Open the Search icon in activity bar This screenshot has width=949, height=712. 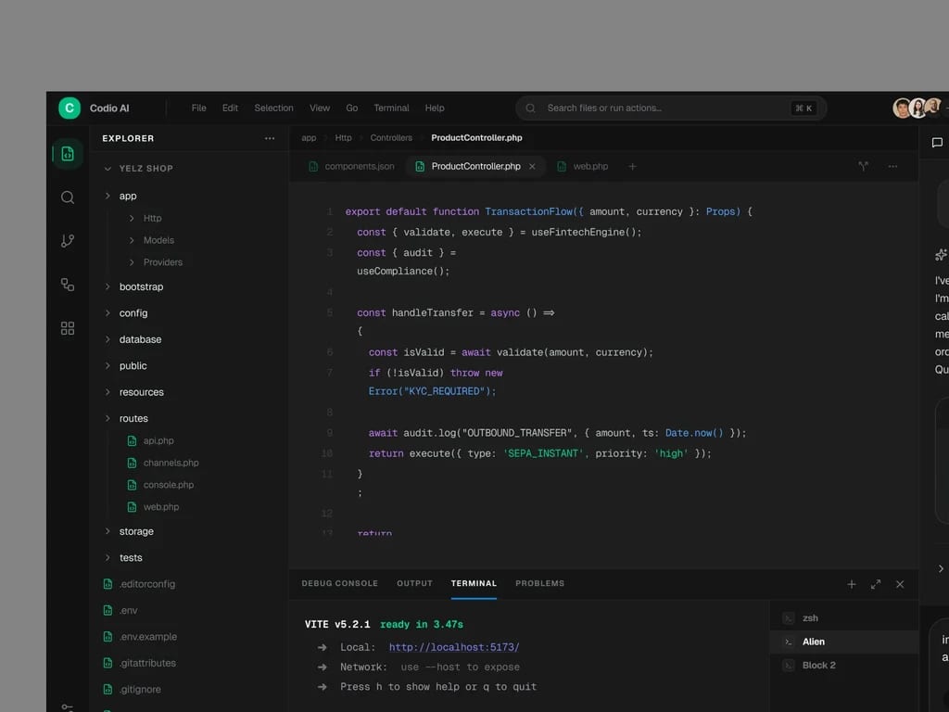68,197
